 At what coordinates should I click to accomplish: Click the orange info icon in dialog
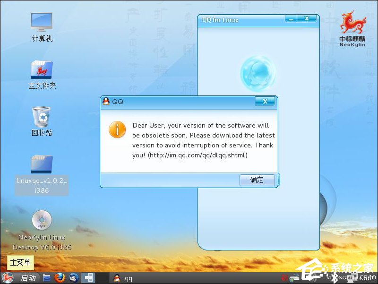coord(117,129)
